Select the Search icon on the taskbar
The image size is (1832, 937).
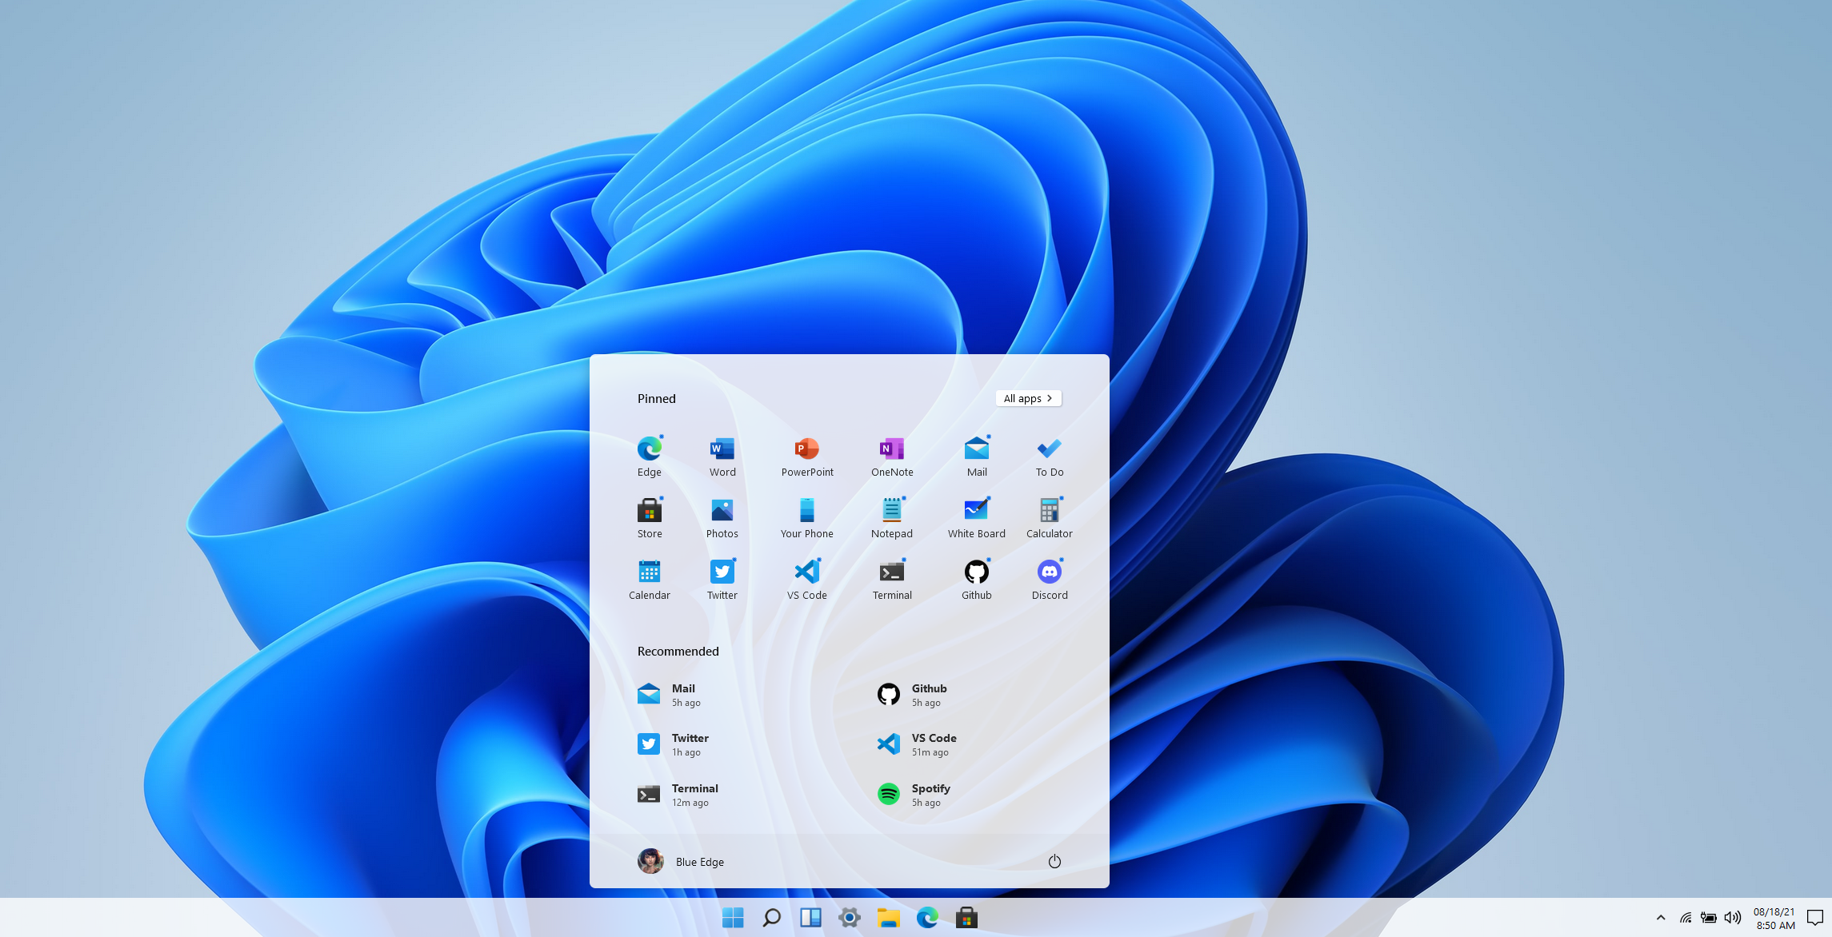click(771, 917)
